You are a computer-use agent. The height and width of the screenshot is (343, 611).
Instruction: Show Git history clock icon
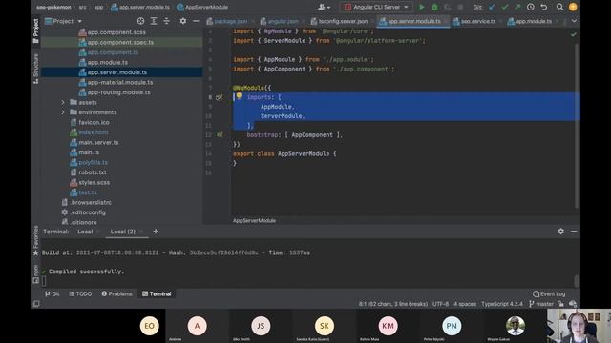tap(531, 7)
